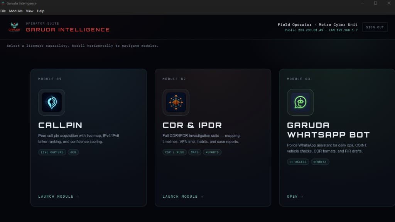Click the REQUEST tag

coord(320,162)
